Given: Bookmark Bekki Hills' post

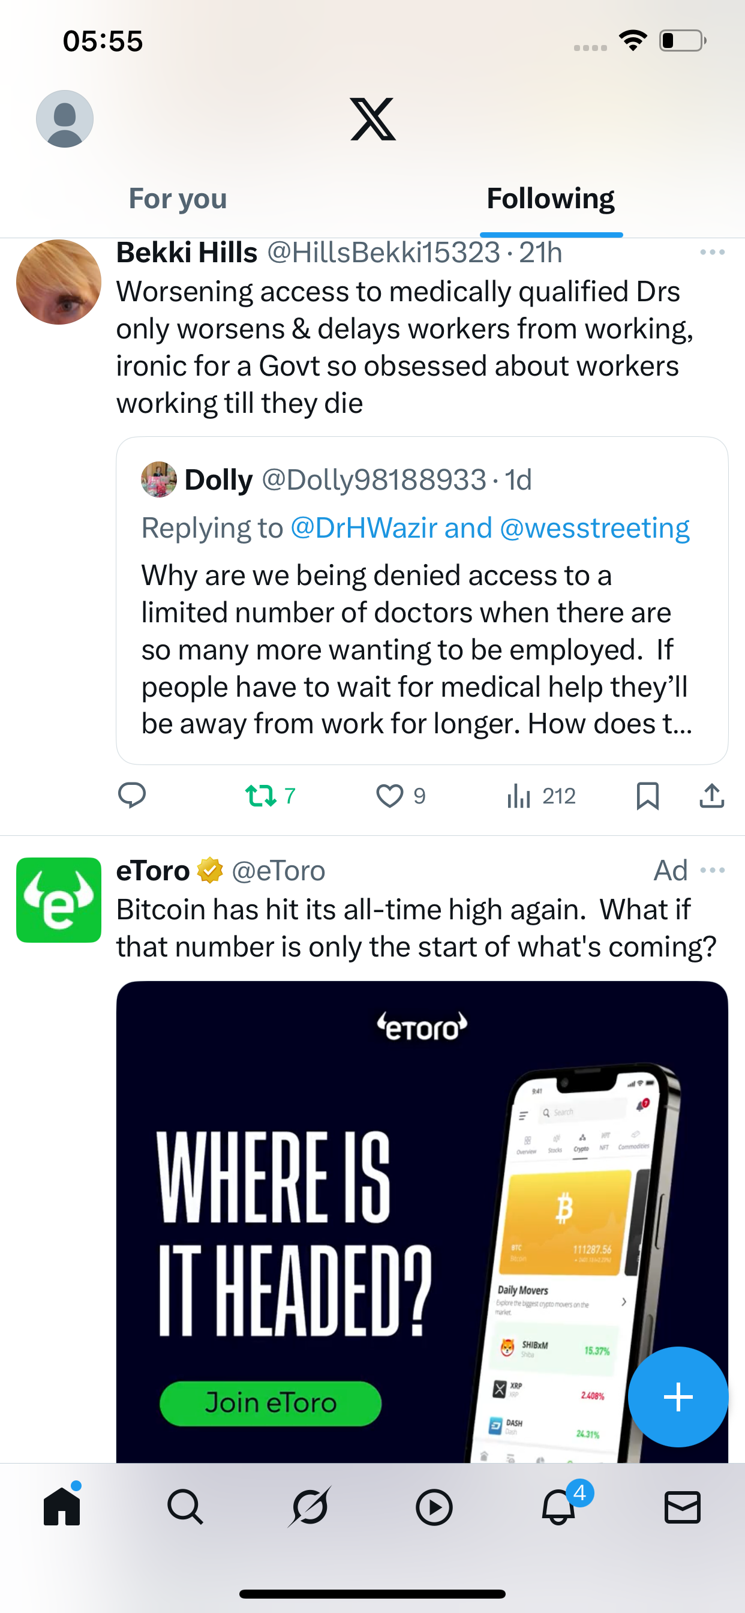Looking at the screenshot, I should pyautogui.click(x=647, y=796).
